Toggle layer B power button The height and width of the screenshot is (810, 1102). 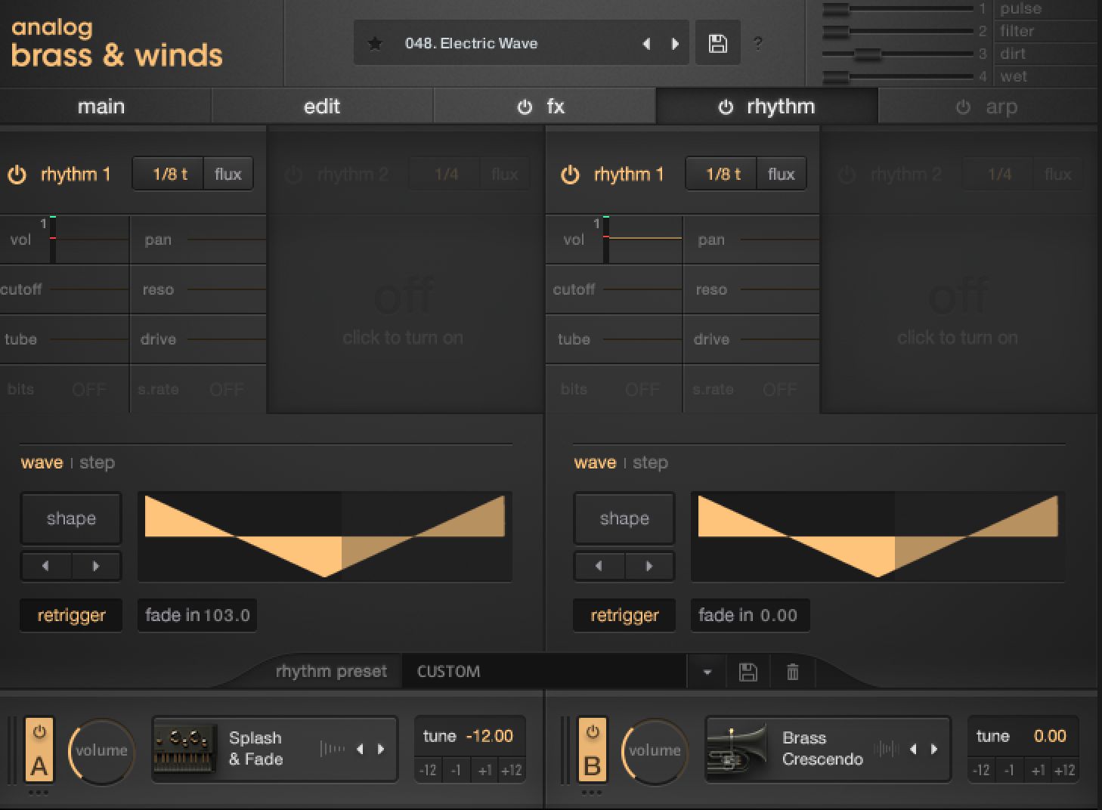(593, 732)
